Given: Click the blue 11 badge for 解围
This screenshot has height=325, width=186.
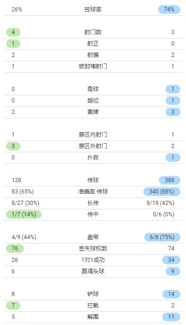Looking at the screenshot, I should click(171, 317).
